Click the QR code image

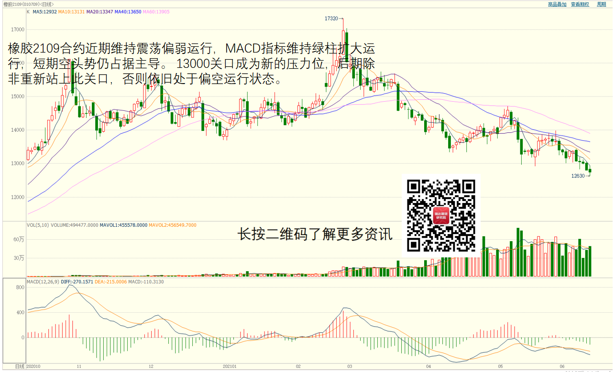pos(441,215)
